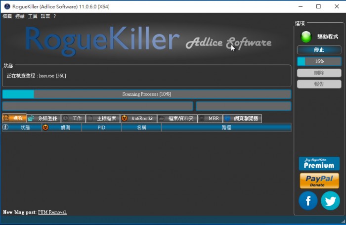Sort by the PID column header
The image size is (346, 225).
tap(101, 128)
